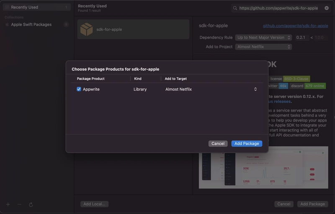Click the 0.2.1 minimum version field
This screenshot has height=214, width=335.
[x=300, y=38]
